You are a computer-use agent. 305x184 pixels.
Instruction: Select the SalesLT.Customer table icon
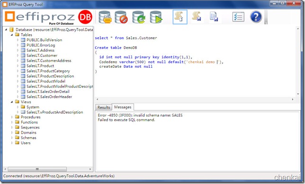click(x=23, y=55)
